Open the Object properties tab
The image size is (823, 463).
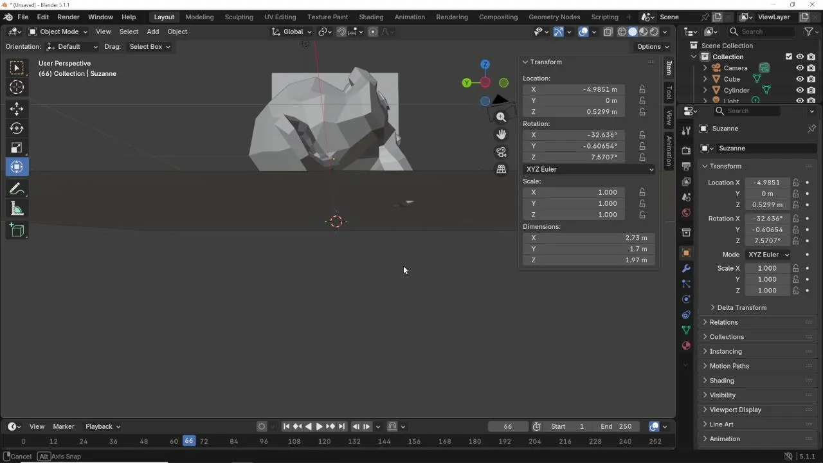coord(686,253)
